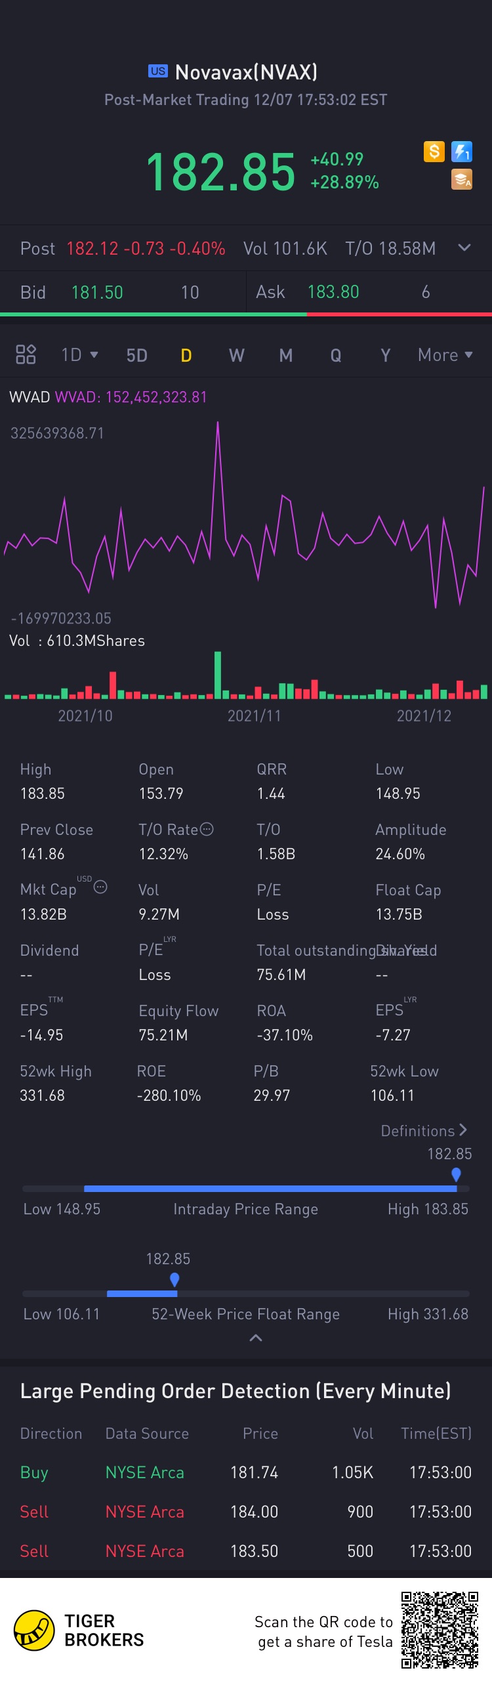Tap the Equity Flow value 75.21M
The height and width of the screenshot is (1683, 492).
[x=163, y=1035]
